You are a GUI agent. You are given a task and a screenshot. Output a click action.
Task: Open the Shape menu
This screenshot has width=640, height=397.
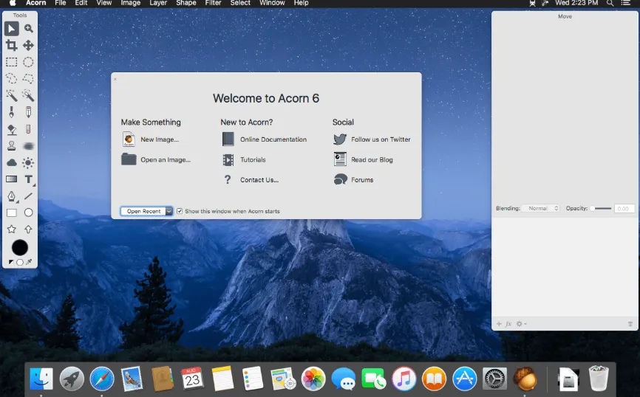(186, 3)
